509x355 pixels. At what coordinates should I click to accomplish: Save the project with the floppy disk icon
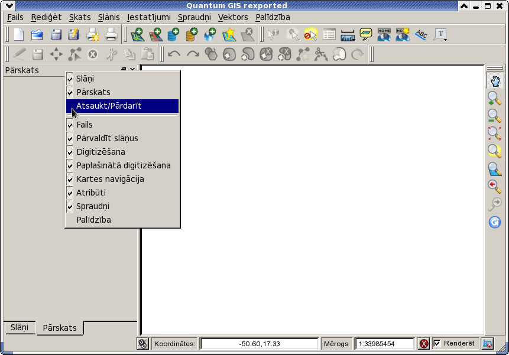pyautogui.click(x=56, y=34)
